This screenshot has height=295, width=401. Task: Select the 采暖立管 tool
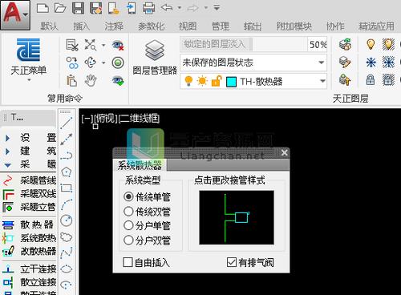29,207
